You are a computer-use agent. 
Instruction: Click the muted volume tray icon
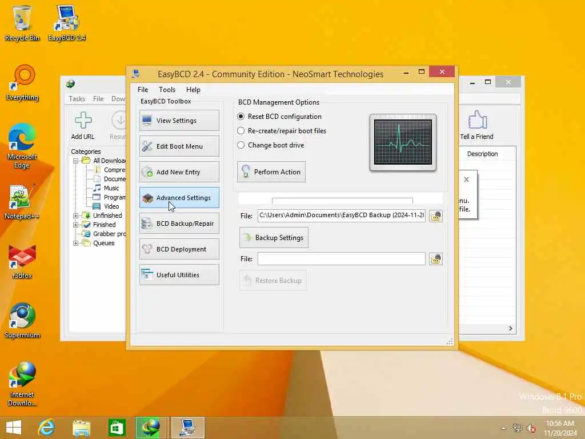(x=531, y=428)
